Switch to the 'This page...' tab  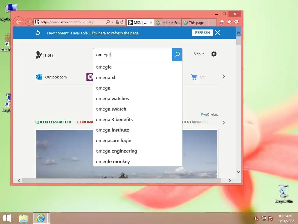pos(195,22)
